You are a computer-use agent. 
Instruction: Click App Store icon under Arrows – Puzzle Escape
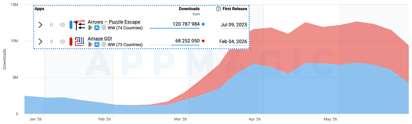tap(97, 28)
